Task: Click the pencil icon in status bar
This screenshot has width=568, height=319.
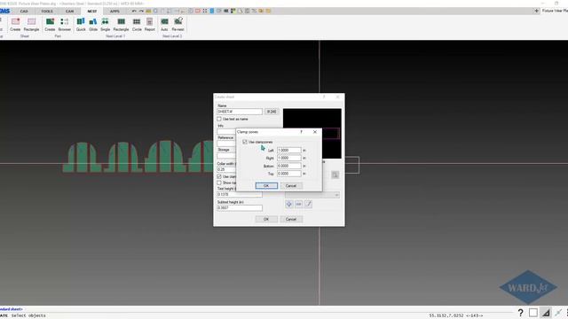Action: [x=558, y=313]
